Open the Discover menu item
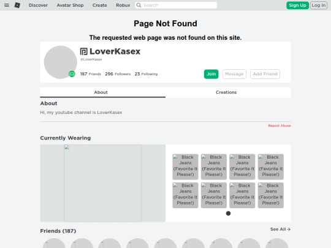Image resolution: width=331 pixels, height=248 pixels. click(x=38, y=6)
